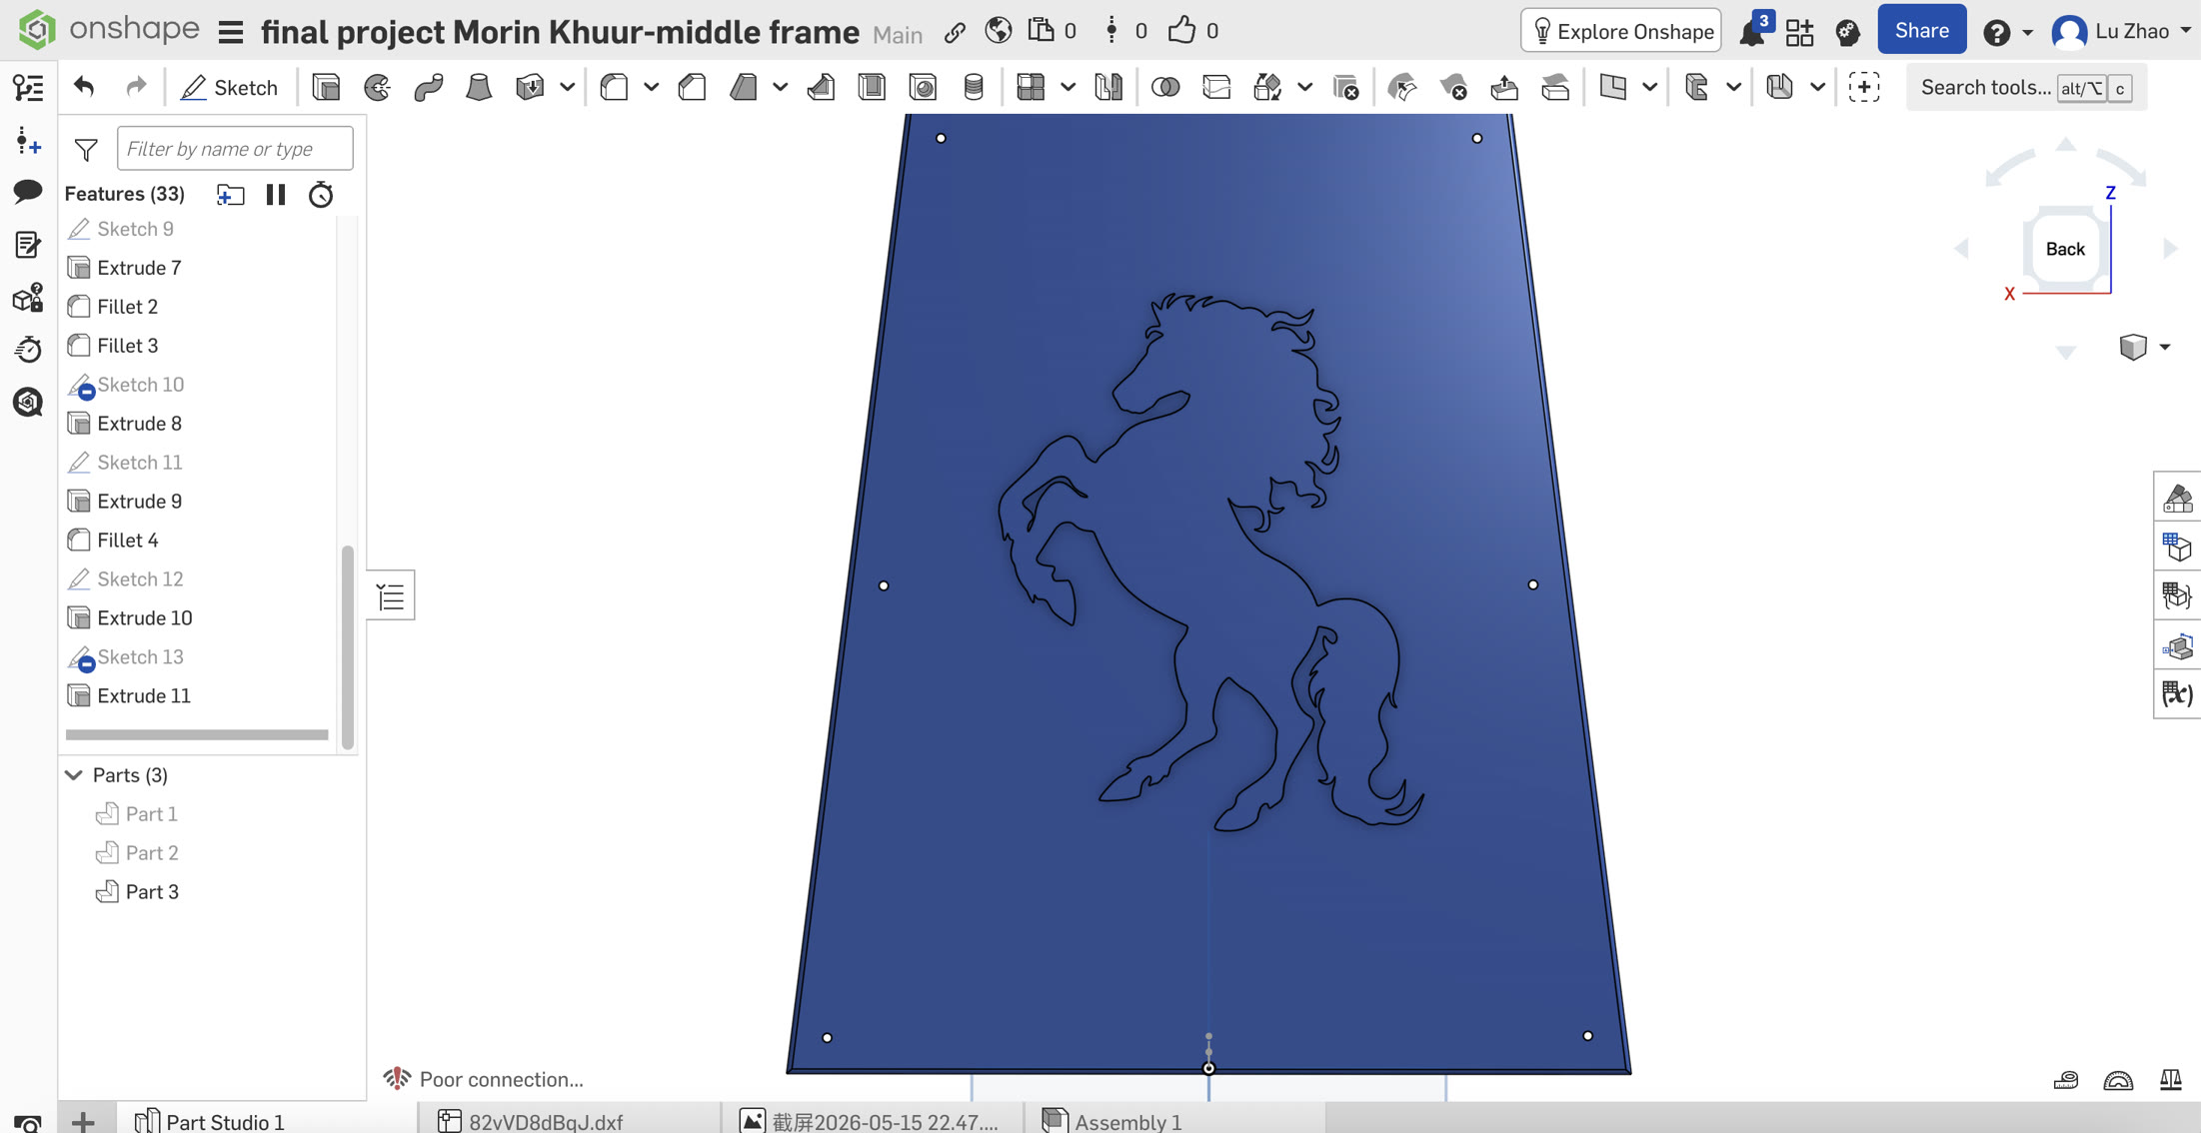The width and height of the screenshot is (2201, 1133).
Task: Select the Fillet tool in toolbar
Action: click(x=614, y=87)
